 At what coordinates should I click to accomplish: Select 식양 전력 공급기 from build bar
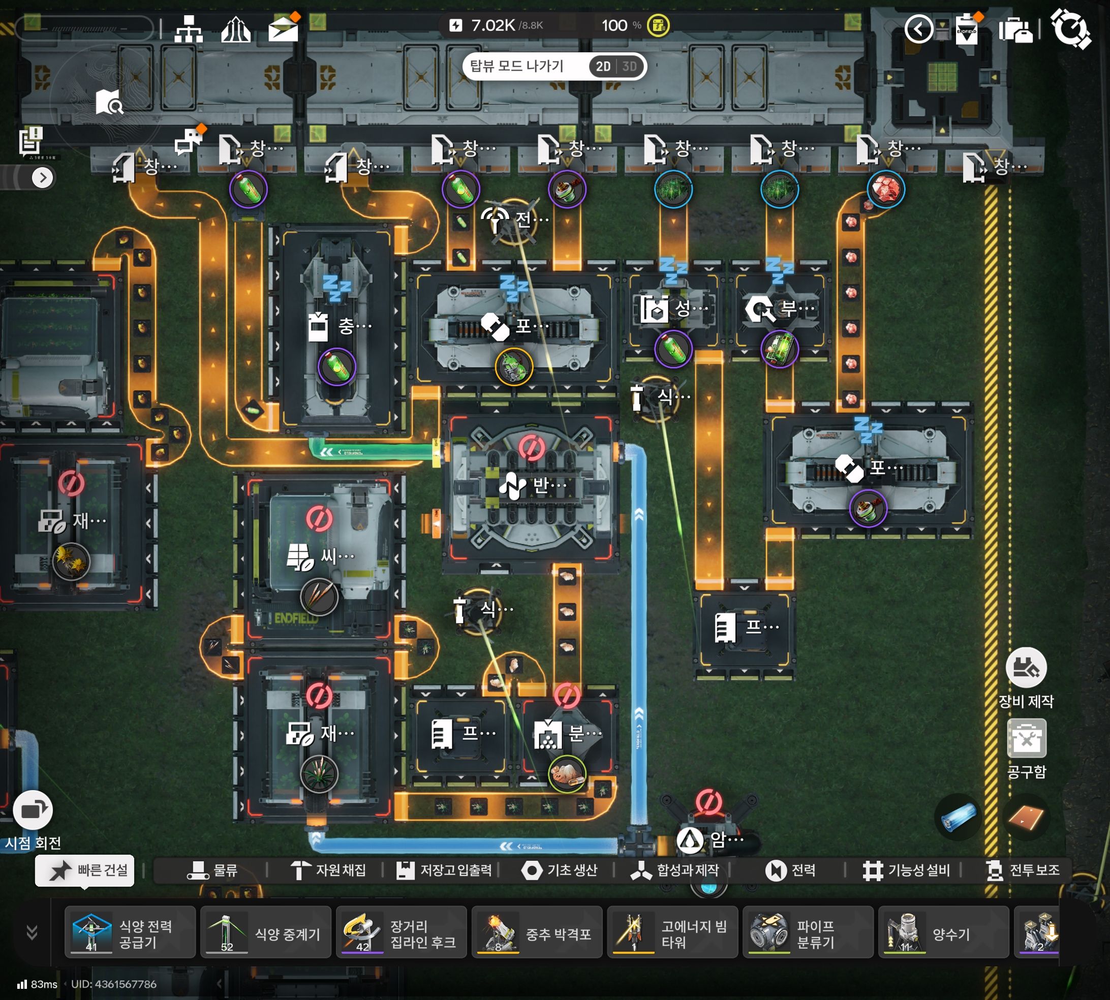130,932
